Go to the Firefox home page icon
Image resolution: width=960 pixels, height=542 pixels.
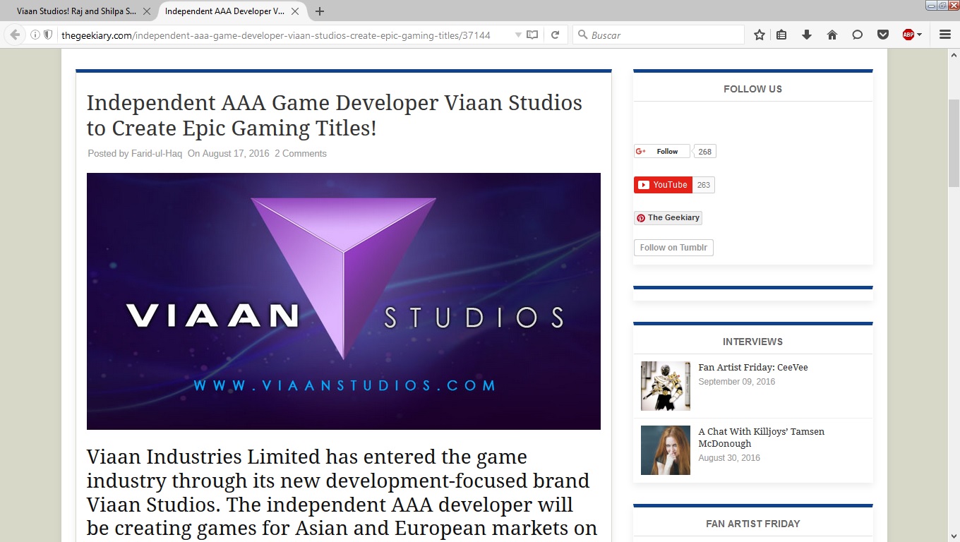[832, 35]
